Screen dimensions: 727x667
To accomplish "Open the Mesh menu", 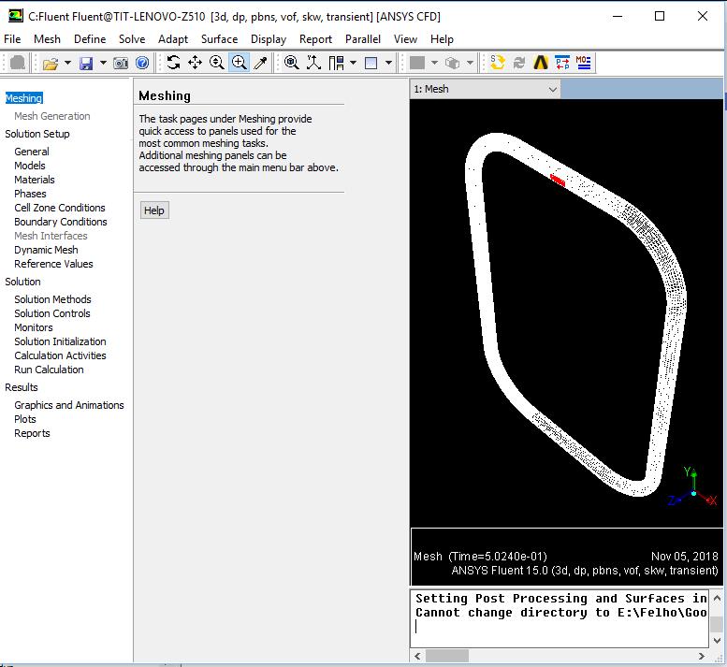I will tap(48, 39).
